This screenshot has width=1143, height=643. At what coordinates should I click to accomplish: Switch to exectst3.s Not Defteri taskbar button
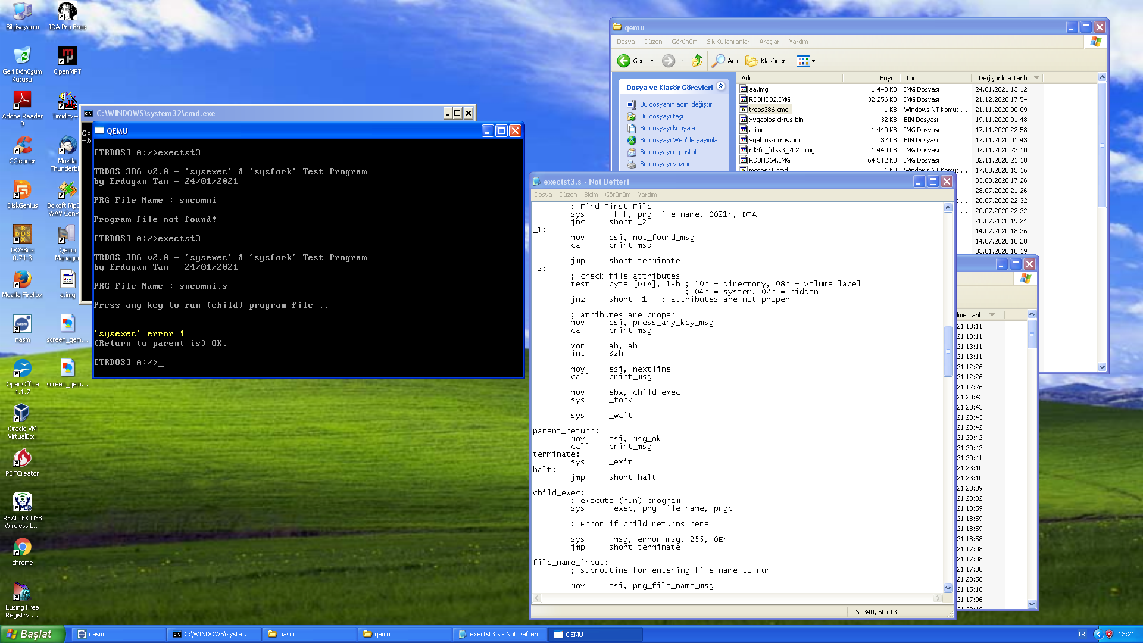500,634
